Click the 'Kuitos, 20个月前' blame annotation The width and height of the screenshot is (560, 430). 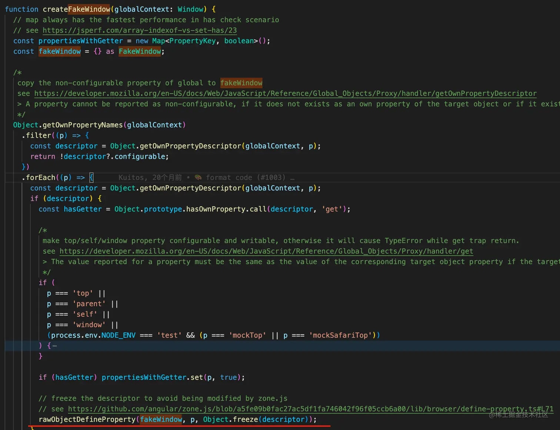click(150, 178)
